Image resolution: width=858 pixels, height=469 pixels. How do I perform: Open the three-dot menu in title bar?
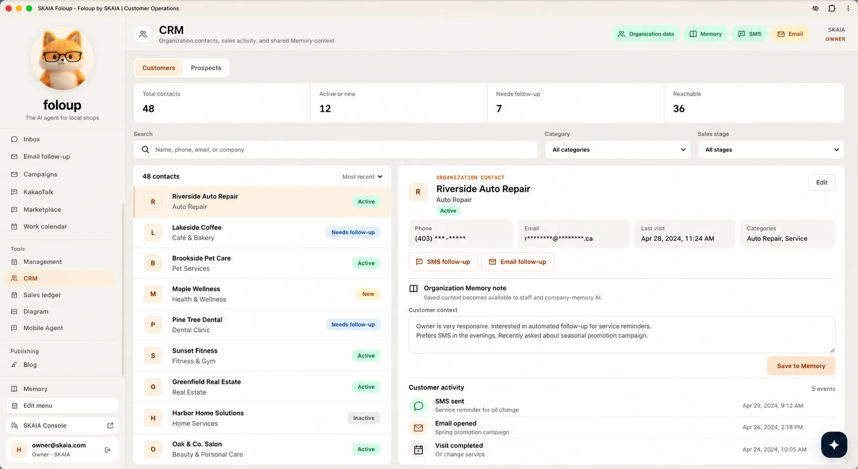(848, 8)
